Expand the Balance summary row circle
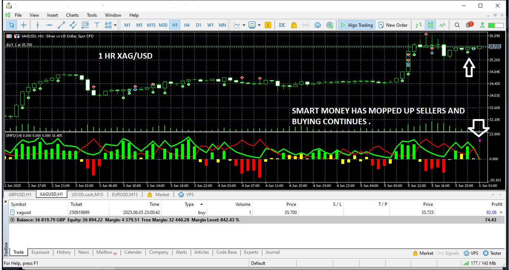Image resolution: width=509 pixels, height=270 pixels. click(13, 220)
